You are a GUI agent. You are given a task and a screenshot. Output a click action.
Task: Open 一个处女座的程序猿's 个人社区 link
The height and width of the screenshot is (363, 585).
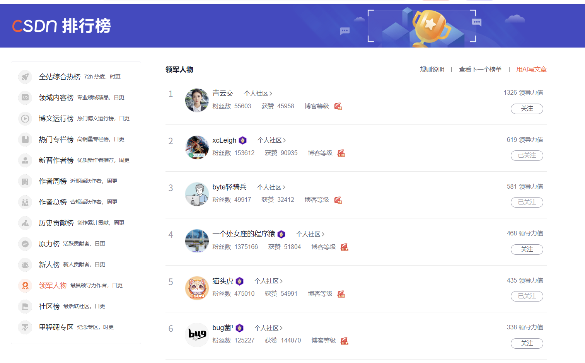[x=310, y=234]
